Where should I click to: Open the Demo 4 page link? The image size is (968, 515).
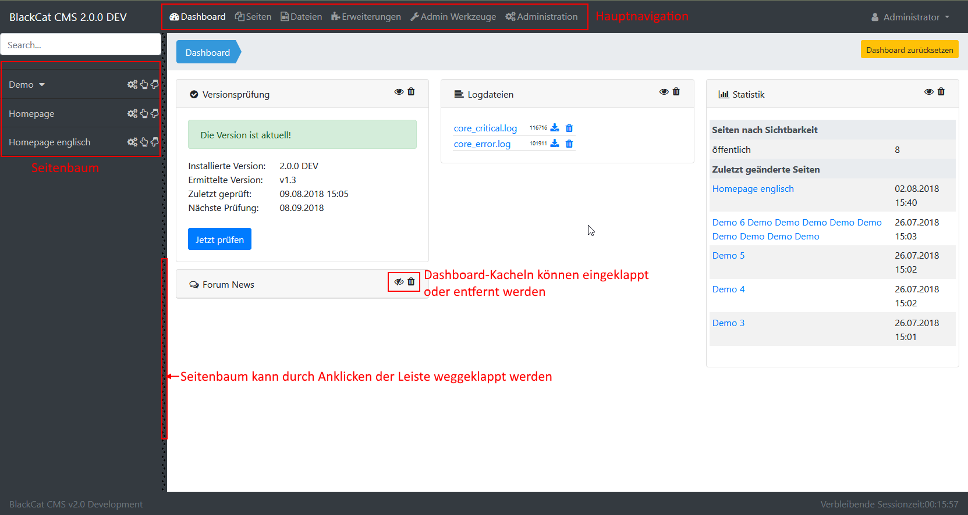(x=728, y=289)
